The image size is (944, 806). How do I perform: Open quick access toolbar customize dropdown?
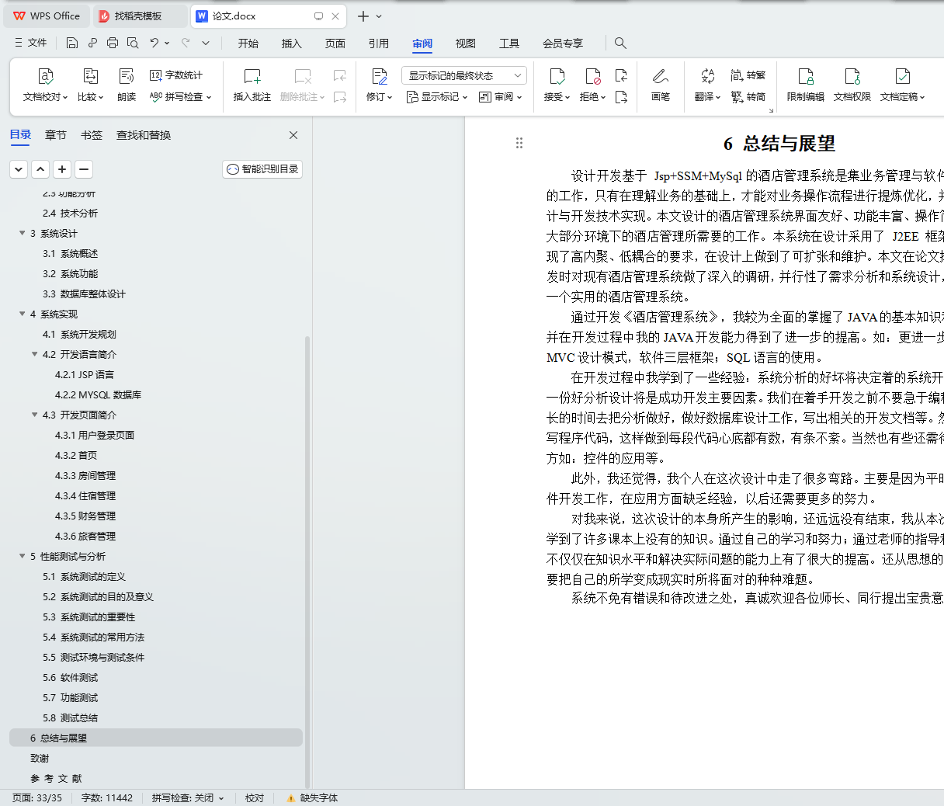coord(206,43)
